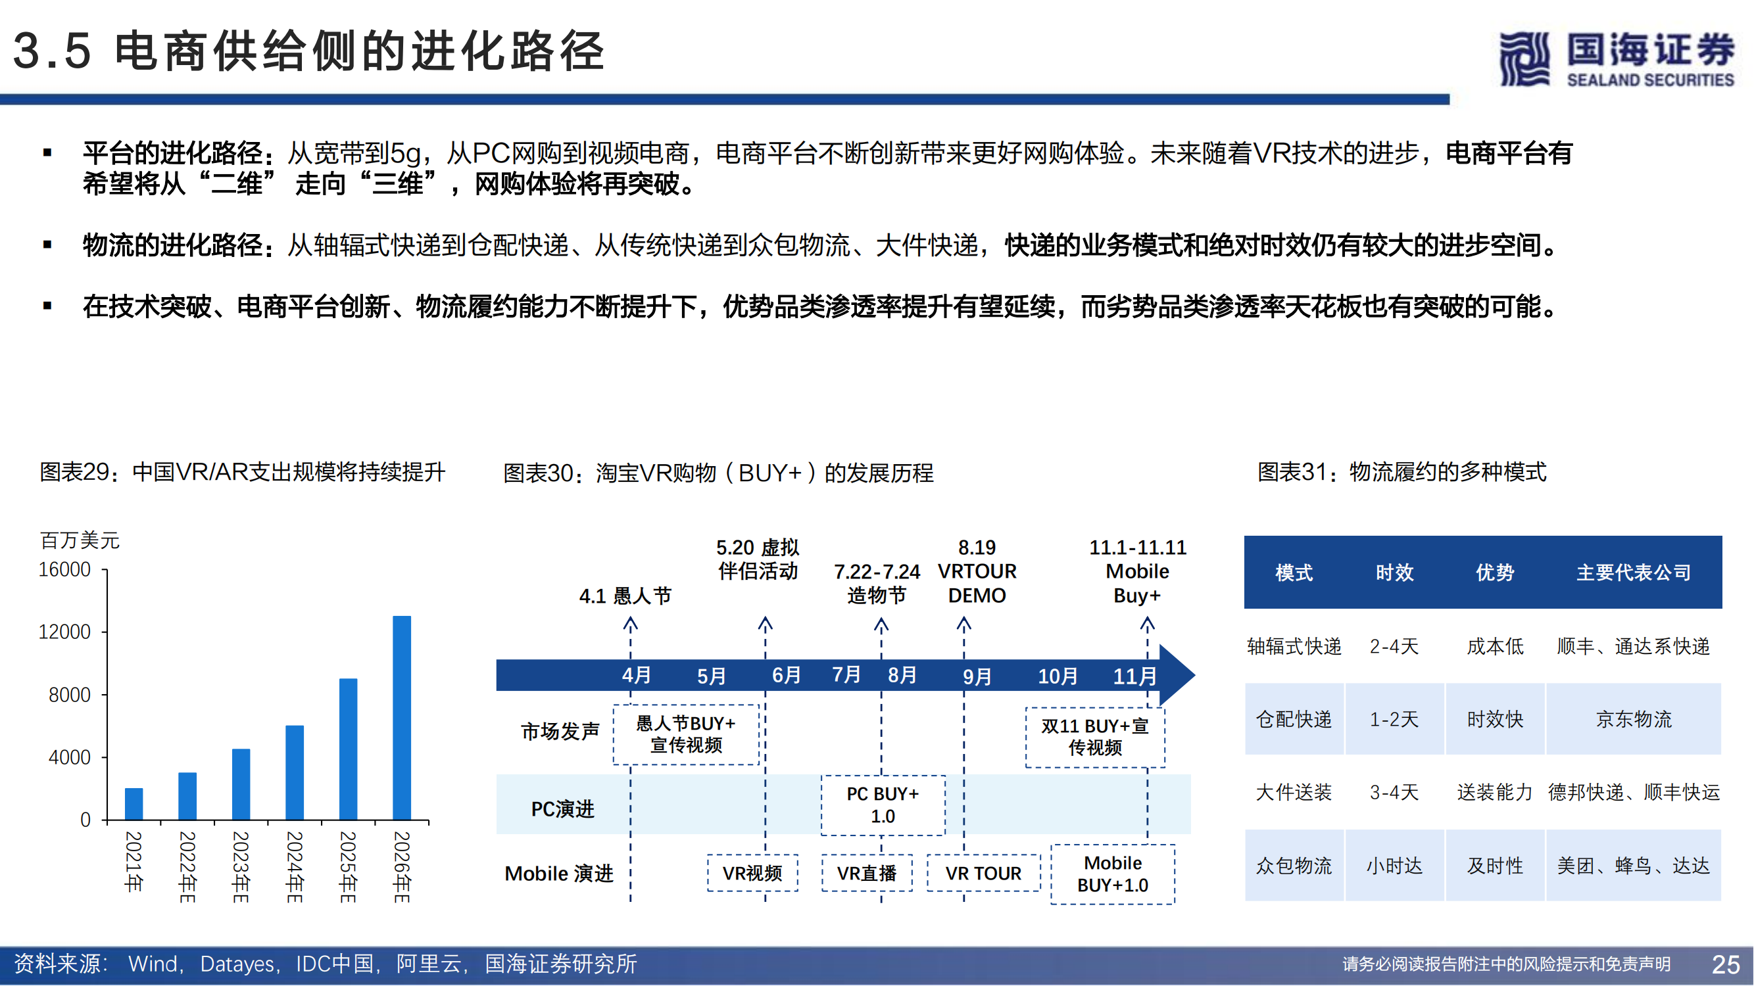Click the 4000 y-axis value
Viewport: 1754px width, 986px height.
point(70,757)
